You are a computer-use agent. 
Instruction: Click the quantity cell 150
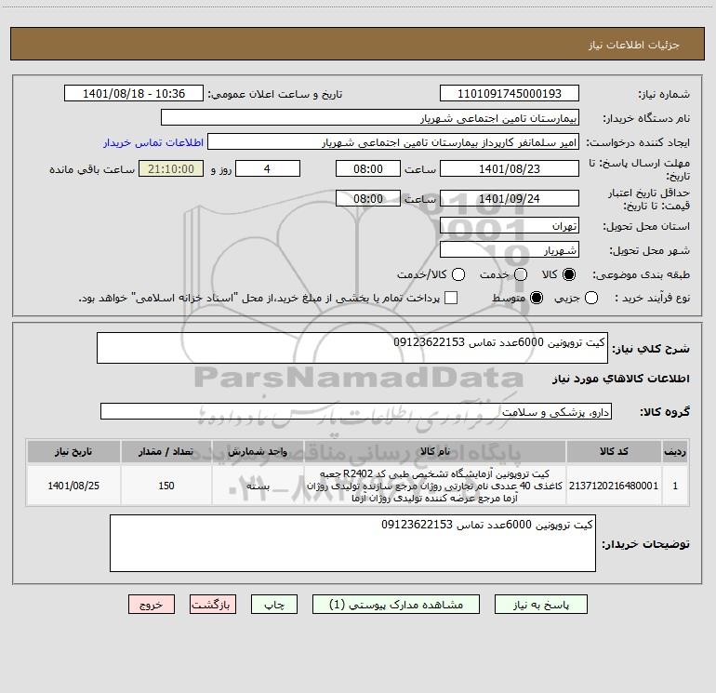point(166,486)
